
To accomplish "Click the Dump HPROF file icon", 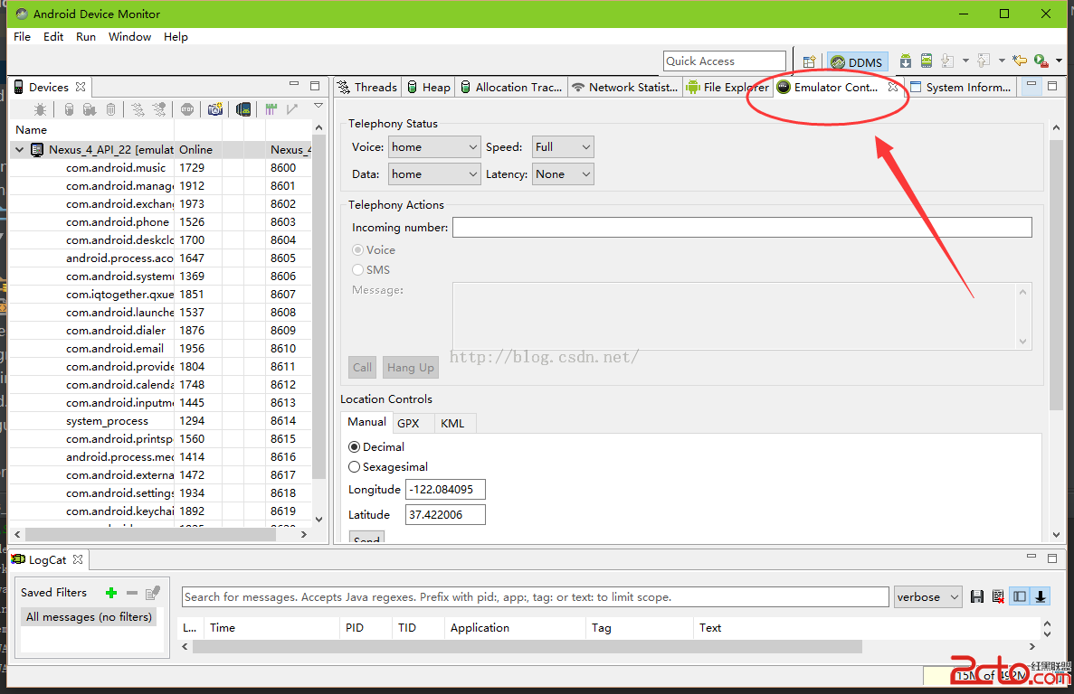I will (x=90, y=109).
